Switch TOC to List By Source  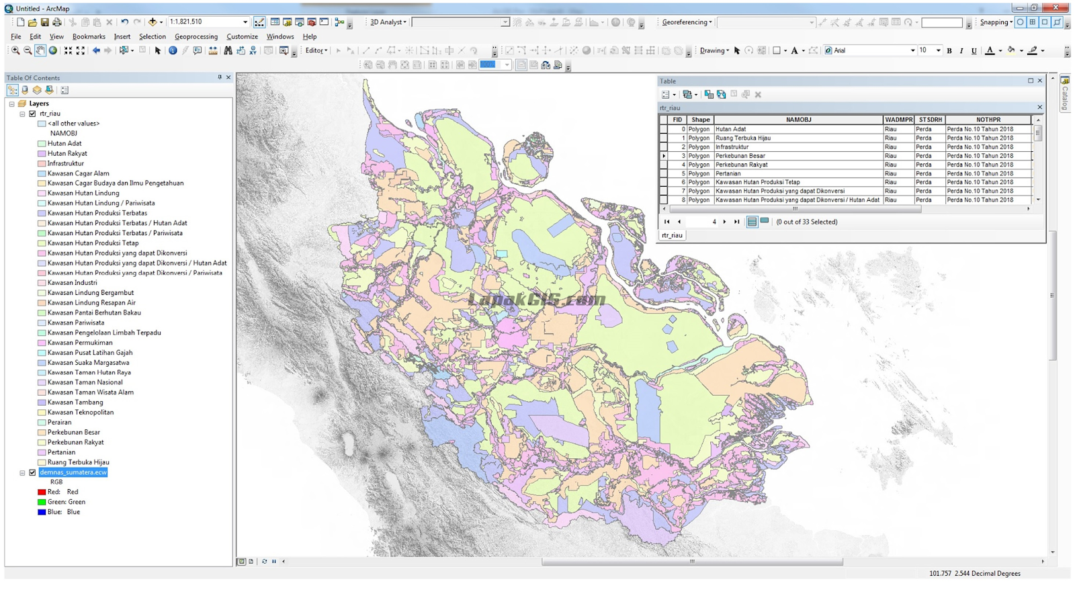pyautogui.click(x=25, y=90)
